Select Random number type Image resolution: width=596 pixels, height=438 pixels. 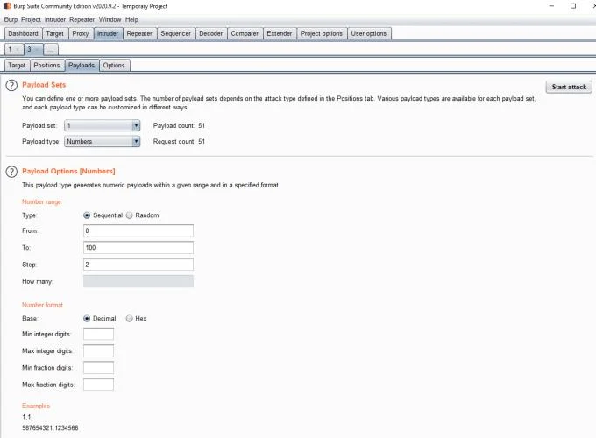coord(129,215)
